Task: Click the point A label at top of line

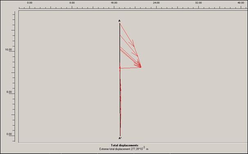Action: 119,21
